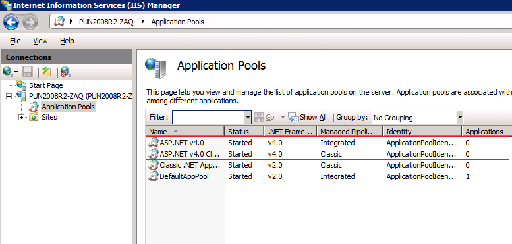512x244 pixels.
Task: Click the Connections panel header
Action: click(x=67, y=57)
